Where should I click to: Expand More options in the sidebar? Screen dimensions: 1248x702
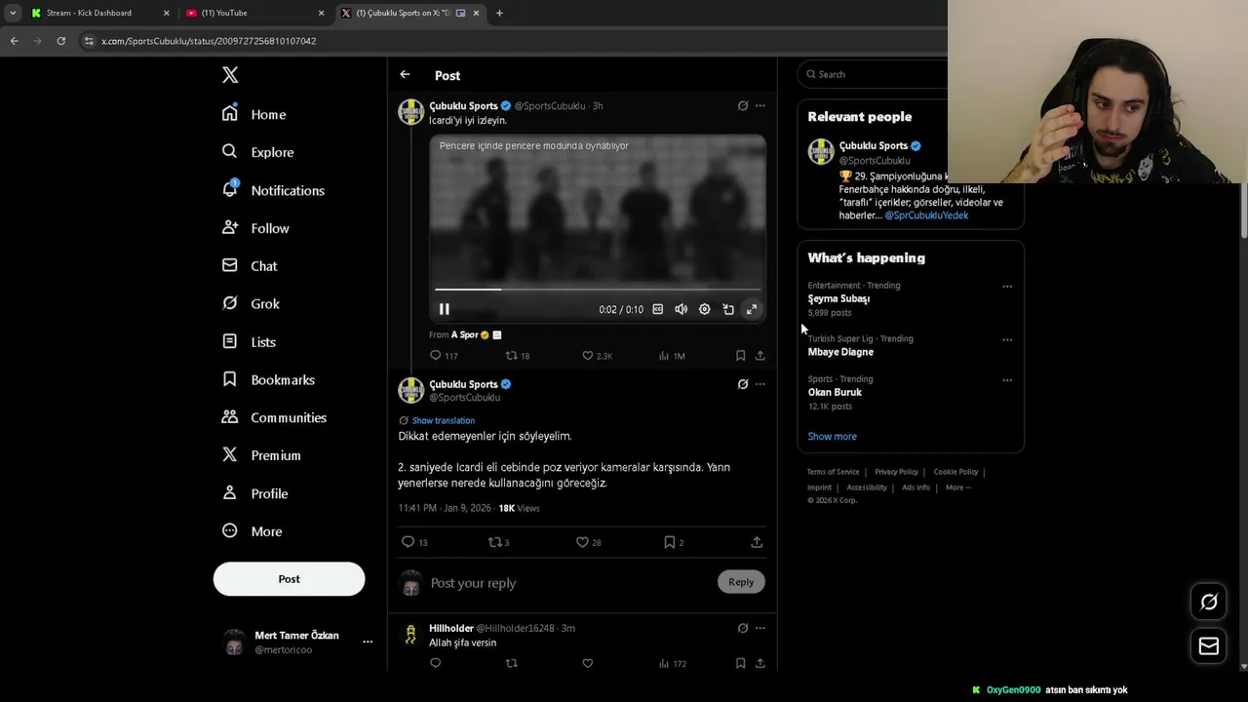click(x=252, y=531)
